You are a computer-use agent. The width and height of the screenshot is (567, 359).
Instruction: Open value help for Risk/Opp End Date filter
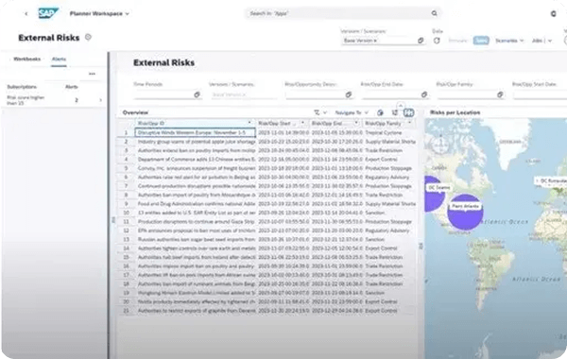[423, 94]
